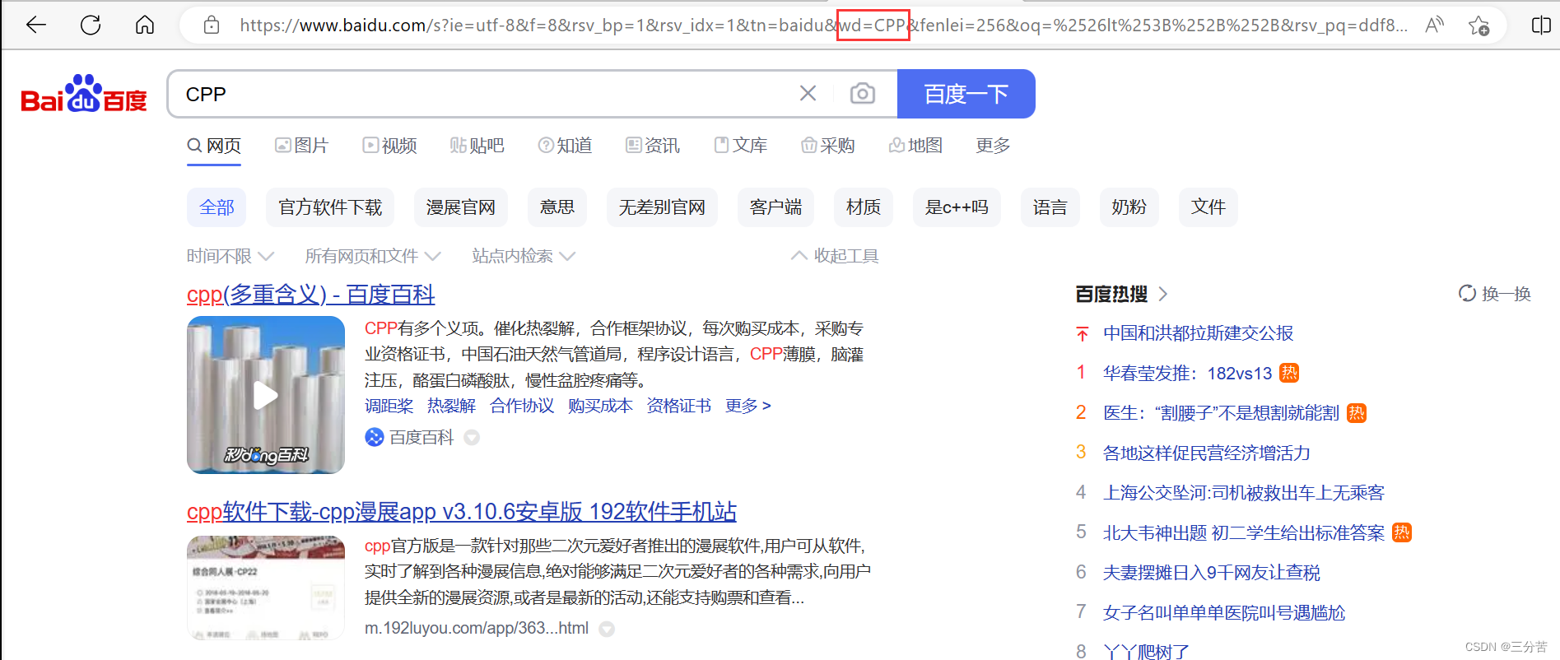Open the 购买成本 sublink

click(600, 406)
